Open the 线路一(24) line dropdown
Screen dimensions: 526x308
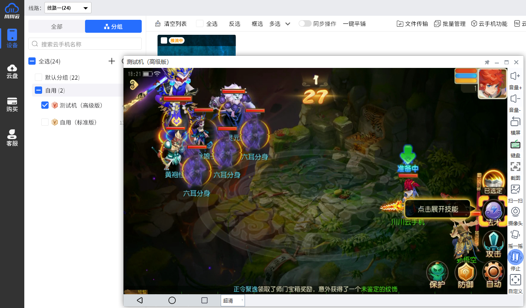coord(68,8)
